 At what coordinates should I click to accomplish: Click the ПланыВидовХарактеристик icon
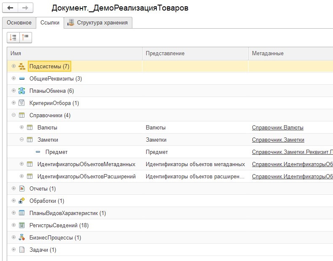point(21,213)
